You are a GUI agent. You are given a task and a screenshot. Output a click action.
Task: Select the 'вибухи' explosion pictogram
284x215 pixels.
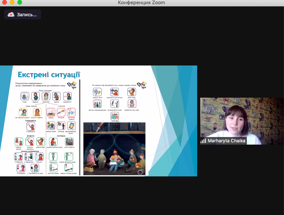point(51,112)
